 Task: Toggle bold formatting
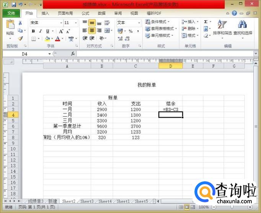[33, 31]
